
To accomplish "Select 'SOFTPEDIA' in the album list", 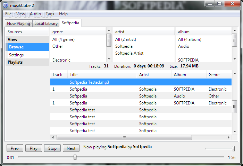I will tap(204, 60).
